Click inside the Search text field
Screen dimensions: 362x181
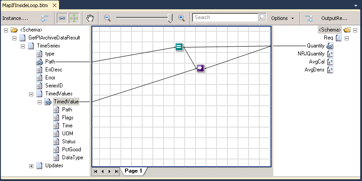[x=225, y=18]
